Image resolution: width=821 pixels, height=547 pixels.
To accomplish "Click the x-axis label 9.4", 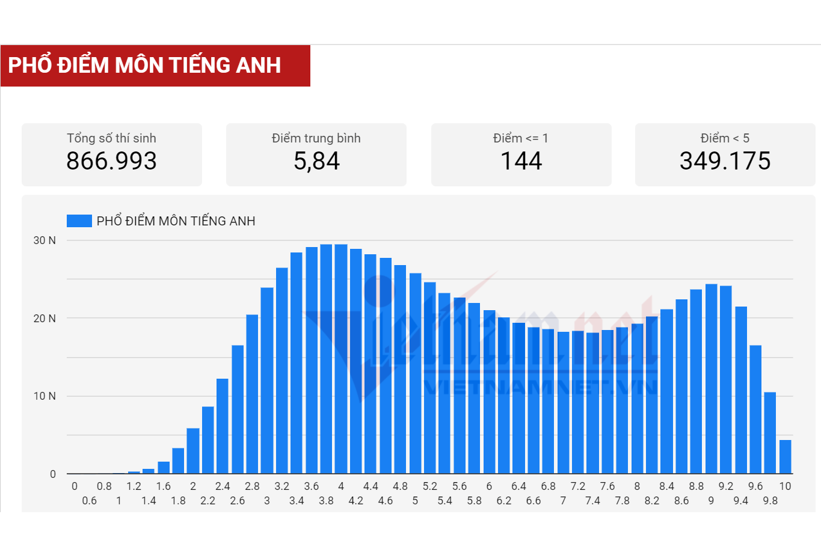I will coord(740,501).
